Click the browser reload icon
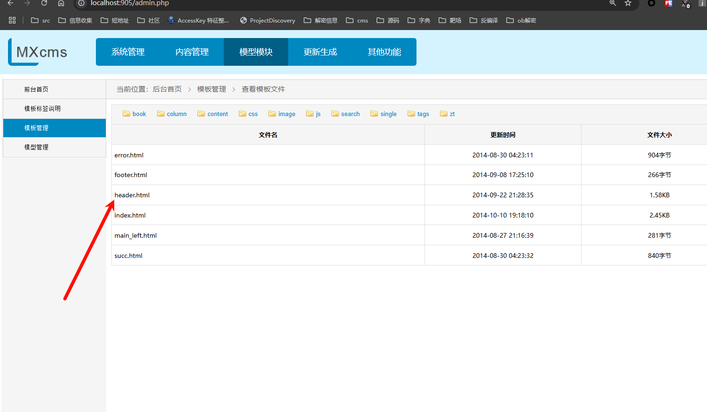The image size is (707, 412). pyautogui.click(x=44, y=3)
